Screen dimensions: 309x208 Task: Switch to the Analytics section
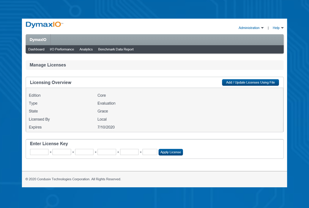[x=86, y=49]
